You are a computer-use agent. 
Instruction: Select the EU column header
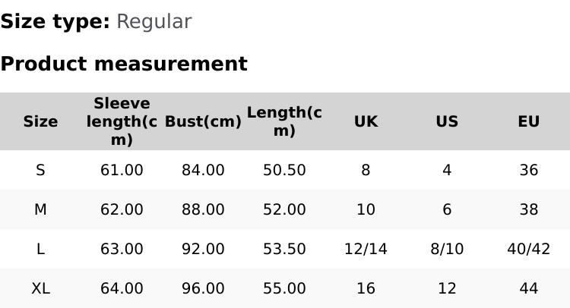coord(528,121)
